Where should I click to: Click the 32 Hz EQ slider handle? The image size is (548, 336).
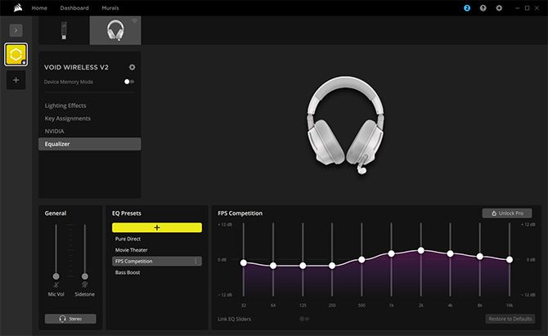pyautogui.click(x=244, y=262)
